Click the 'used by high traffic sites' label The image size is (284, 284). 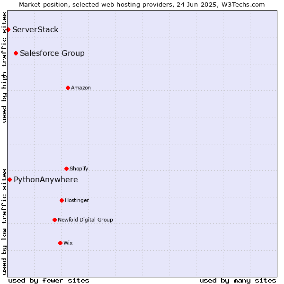point(4,67)
